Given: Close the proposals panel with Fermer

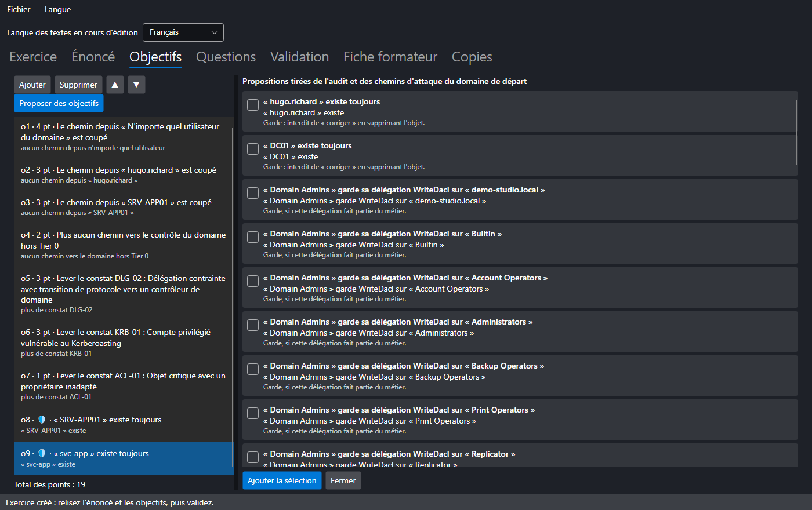Looking at the screenshot, I should pos(343,480).
